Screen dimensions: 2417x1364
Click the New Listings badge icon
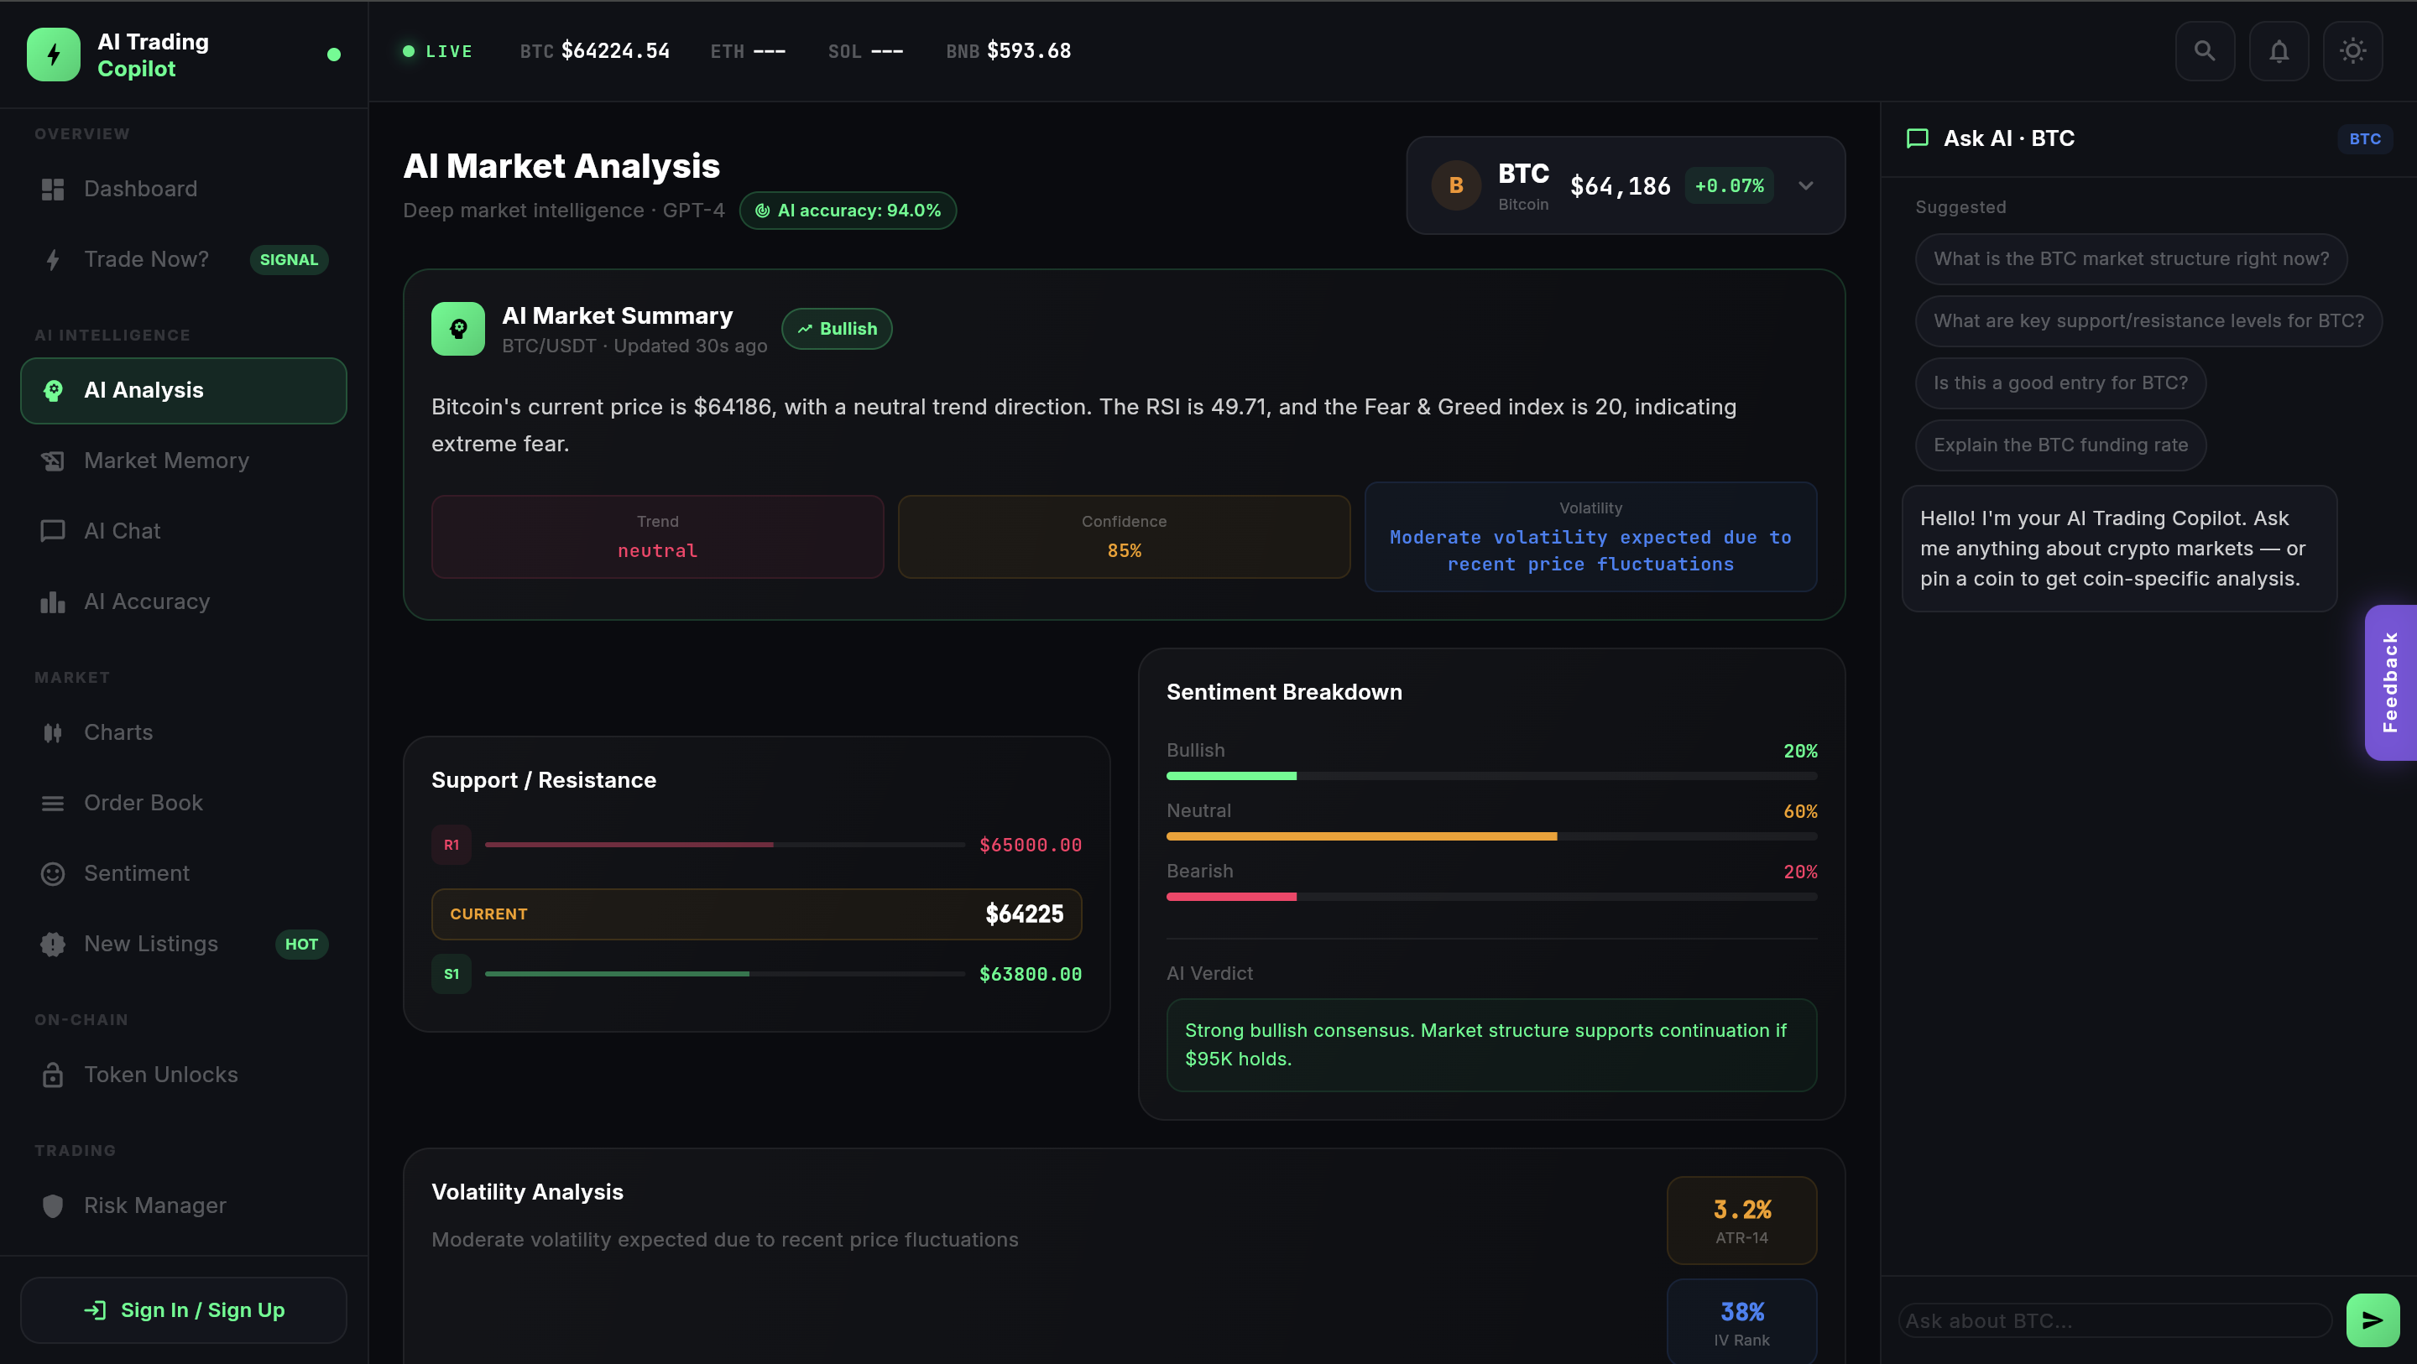[x=53, y=944]
